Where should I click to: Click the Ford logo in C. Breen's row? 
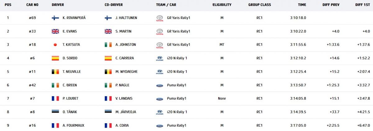click(x=159, y=85)
